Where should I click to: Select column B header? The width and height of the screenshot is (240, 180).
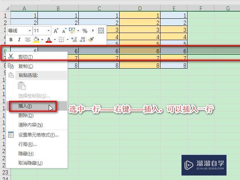pos(58,8)
